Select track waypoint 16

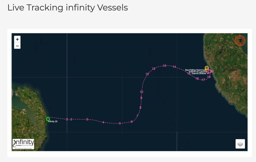click(197, 78)
